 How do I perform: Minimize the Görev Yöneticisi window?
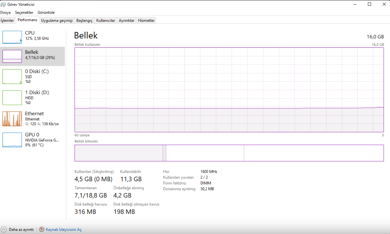355,4
